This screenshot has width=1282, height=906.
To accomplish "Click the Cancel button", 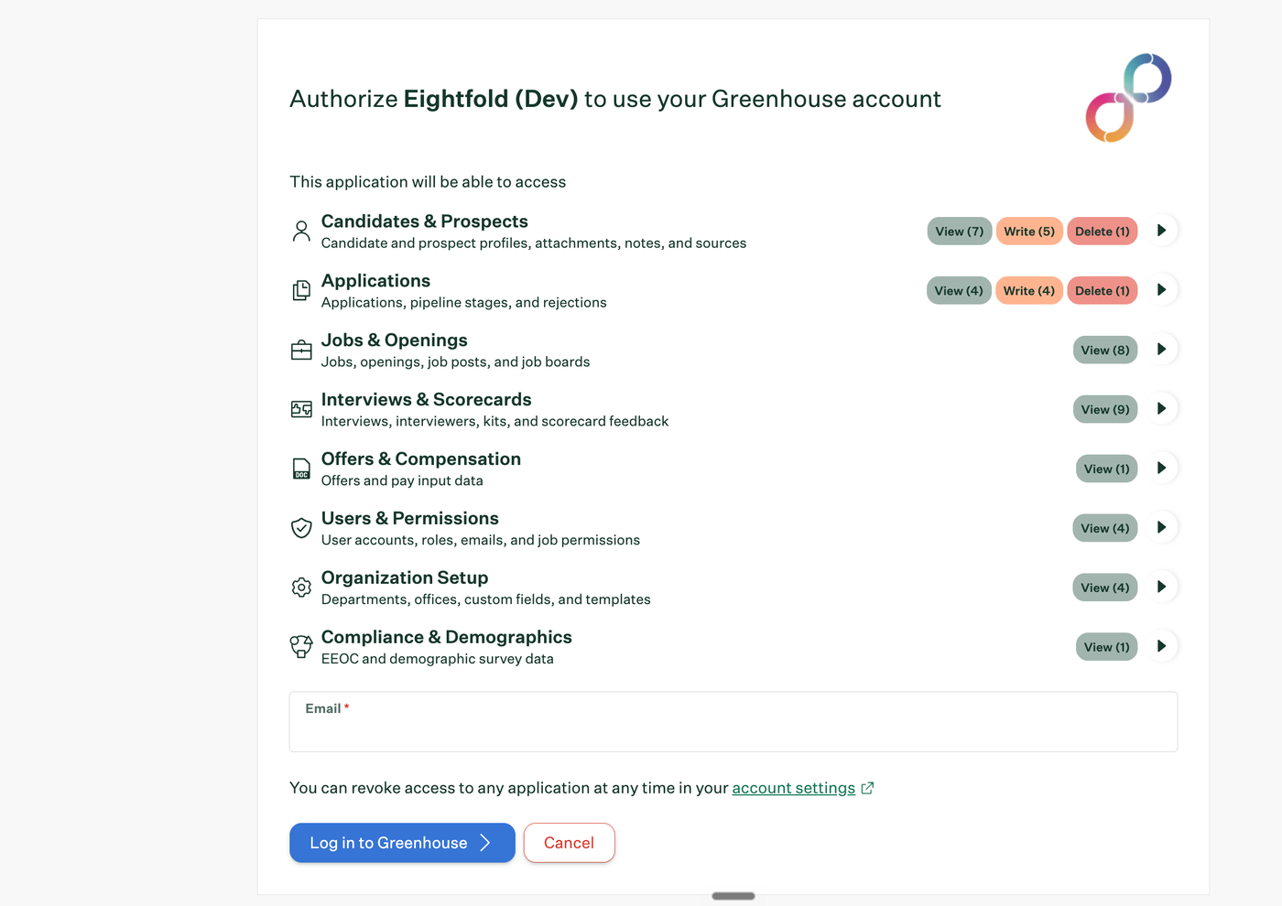I will (569, 843).
